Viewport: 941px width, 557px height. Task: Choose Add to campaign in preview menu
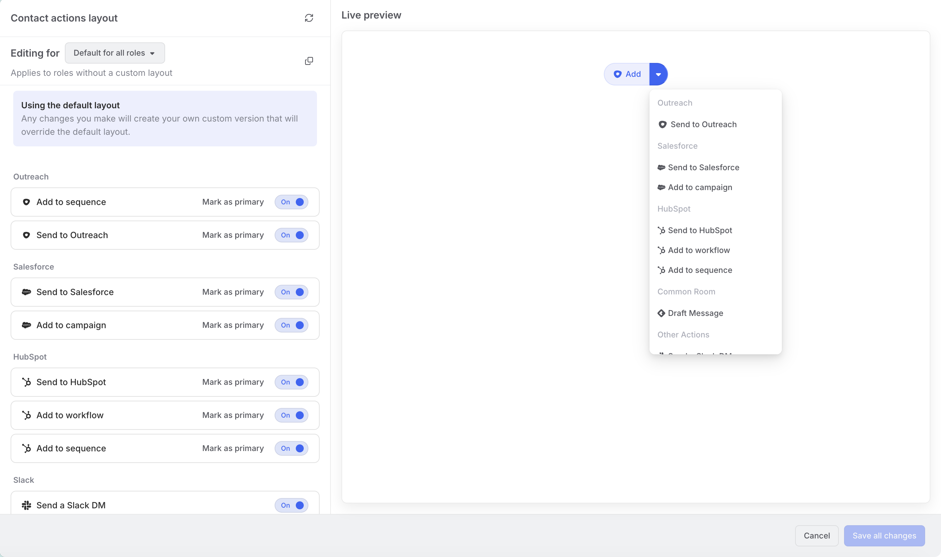point(699,187)
